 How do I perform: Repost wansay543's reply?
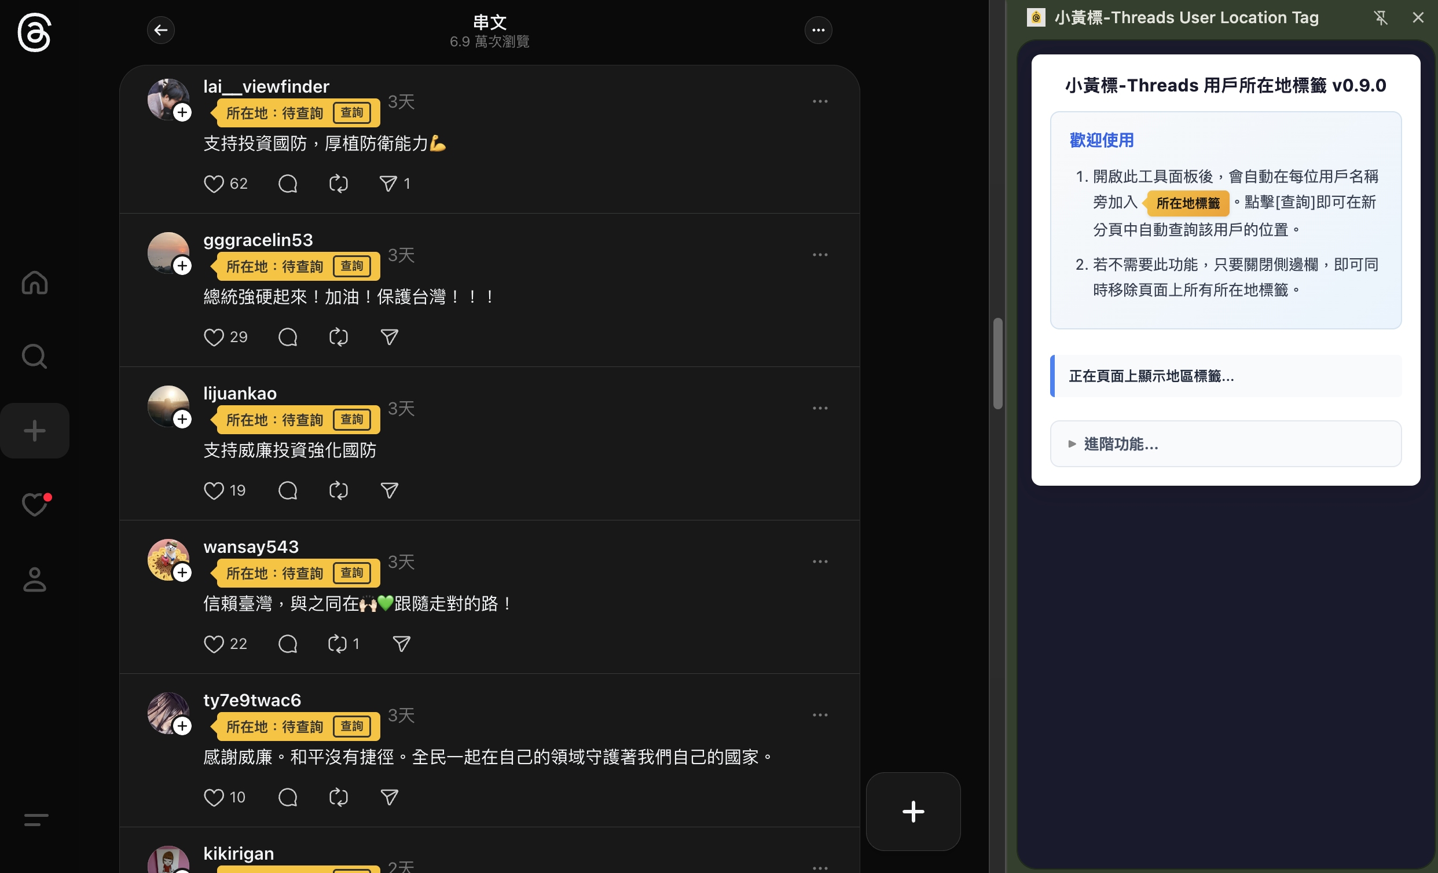[x=338, y=644]
